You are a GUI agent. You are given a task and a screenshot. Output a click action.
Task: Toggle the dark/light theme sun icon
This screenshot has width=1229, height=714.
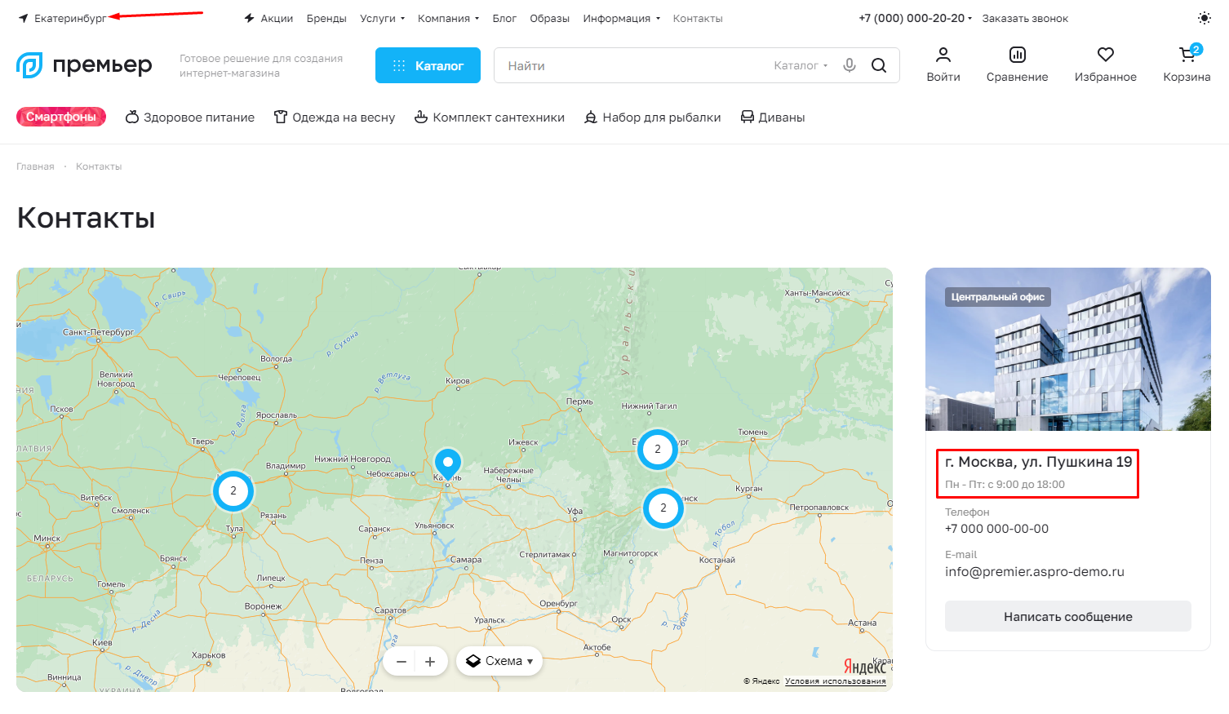coord(1205,18)
